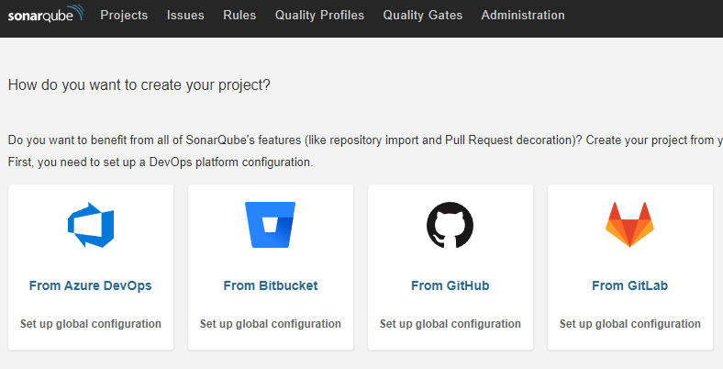Set up global configuration for GitLab
The image size is (723, 369).
[x=629, y=324]
